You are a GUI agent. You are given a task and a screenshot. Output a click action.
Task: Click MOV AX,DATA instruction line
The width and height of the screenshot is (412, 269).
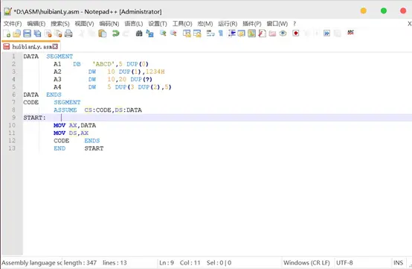(x=74, y=125)
